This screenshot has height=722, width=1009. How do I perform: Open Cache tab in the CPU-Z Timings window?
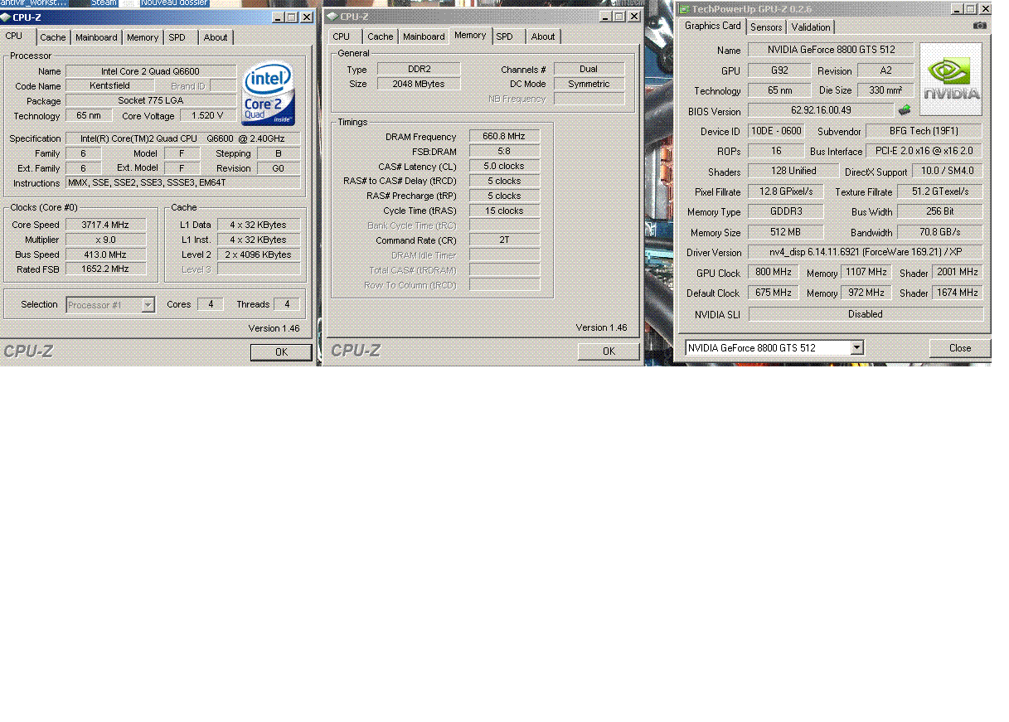pos(381,36)
